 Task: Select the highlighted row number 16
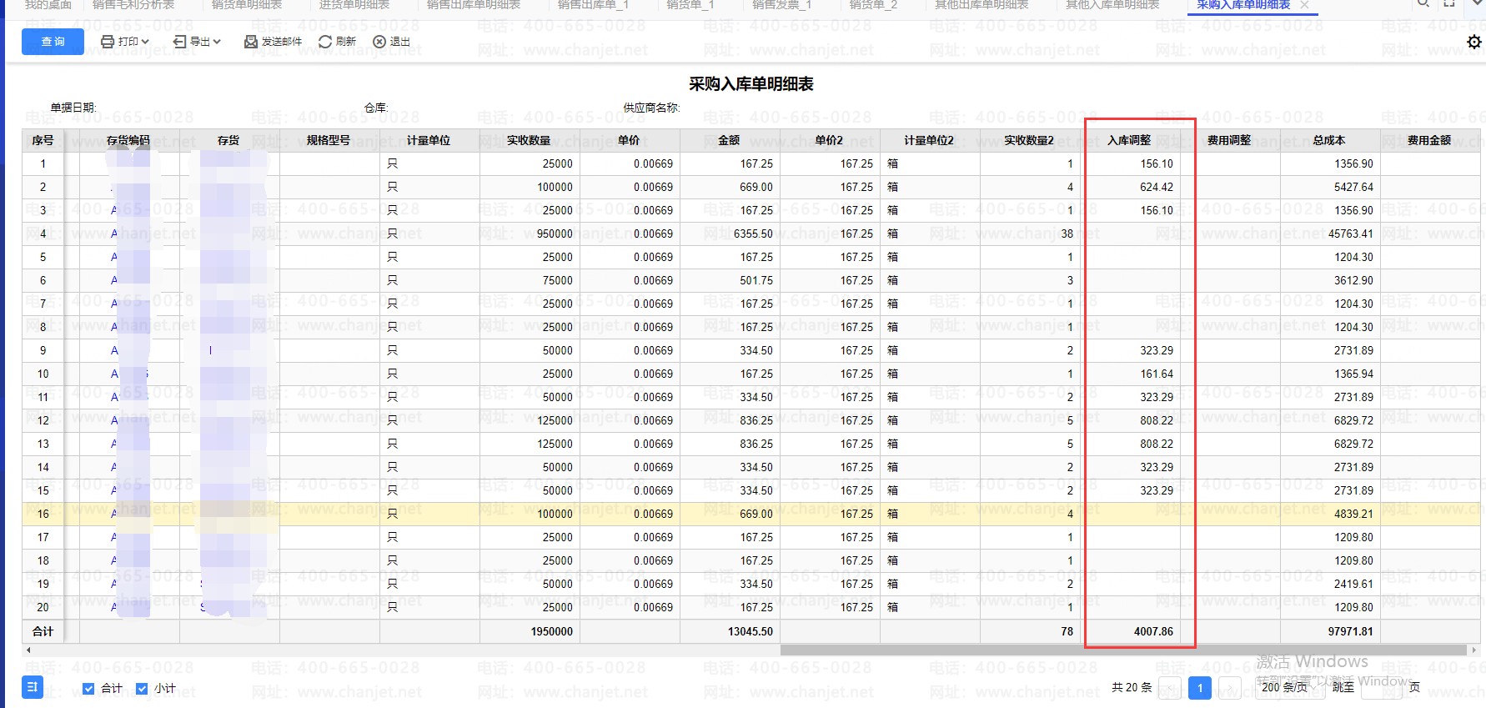pyautogui.click(x=43, y=514)
